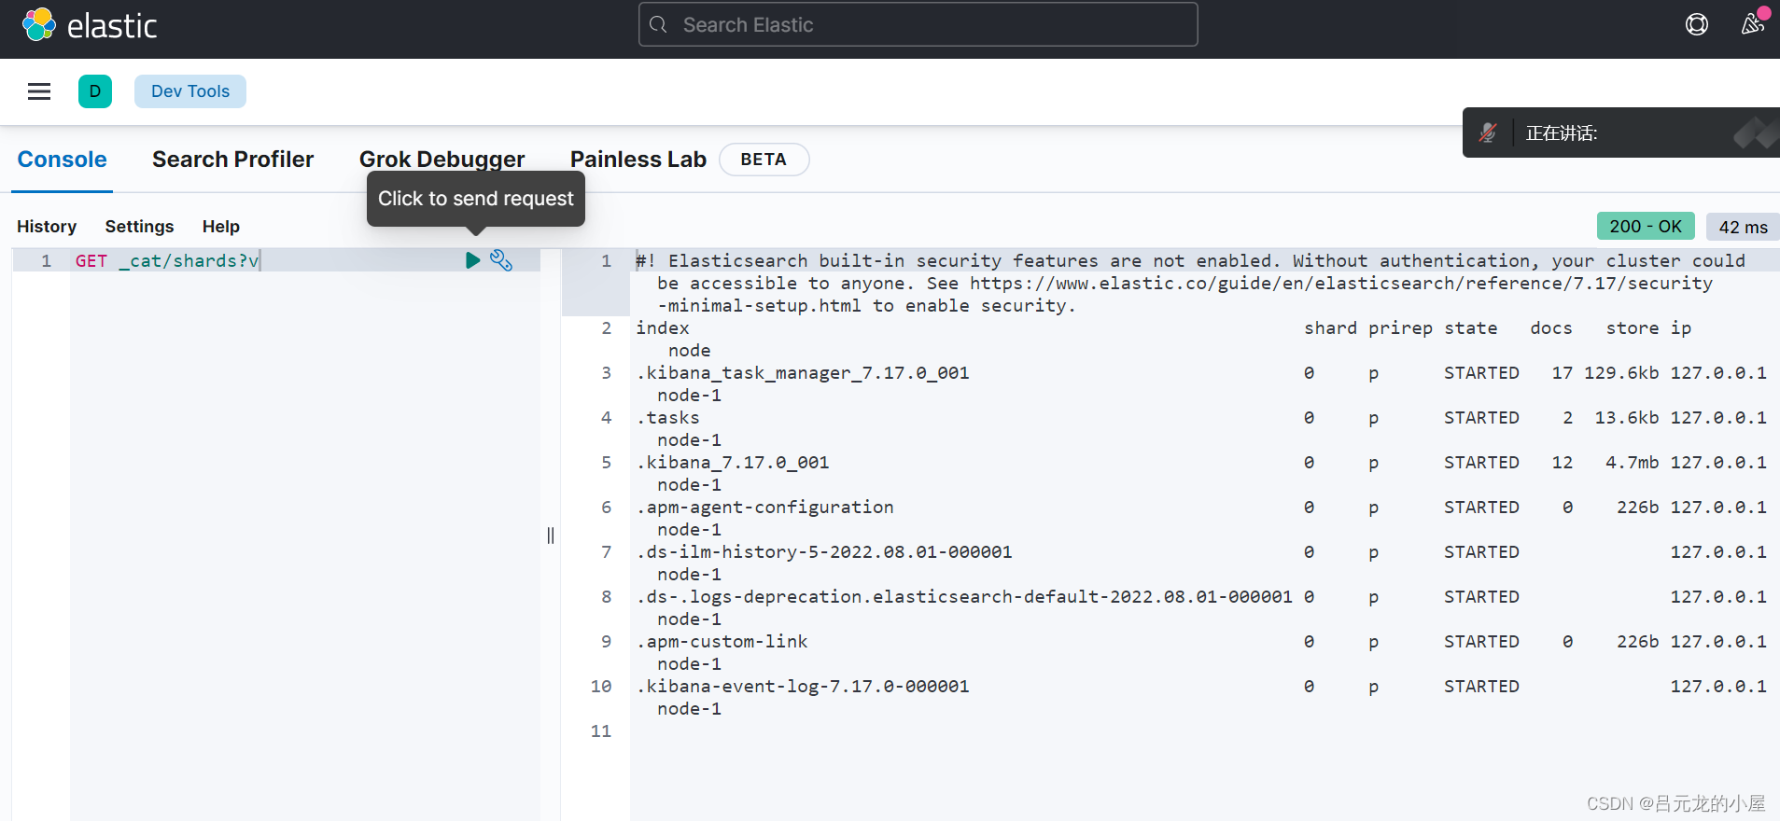The width and height of the screenshot is (1780, 821).
Task: Click the 42 ms response time badge
Action: (x=1743, y=227)
